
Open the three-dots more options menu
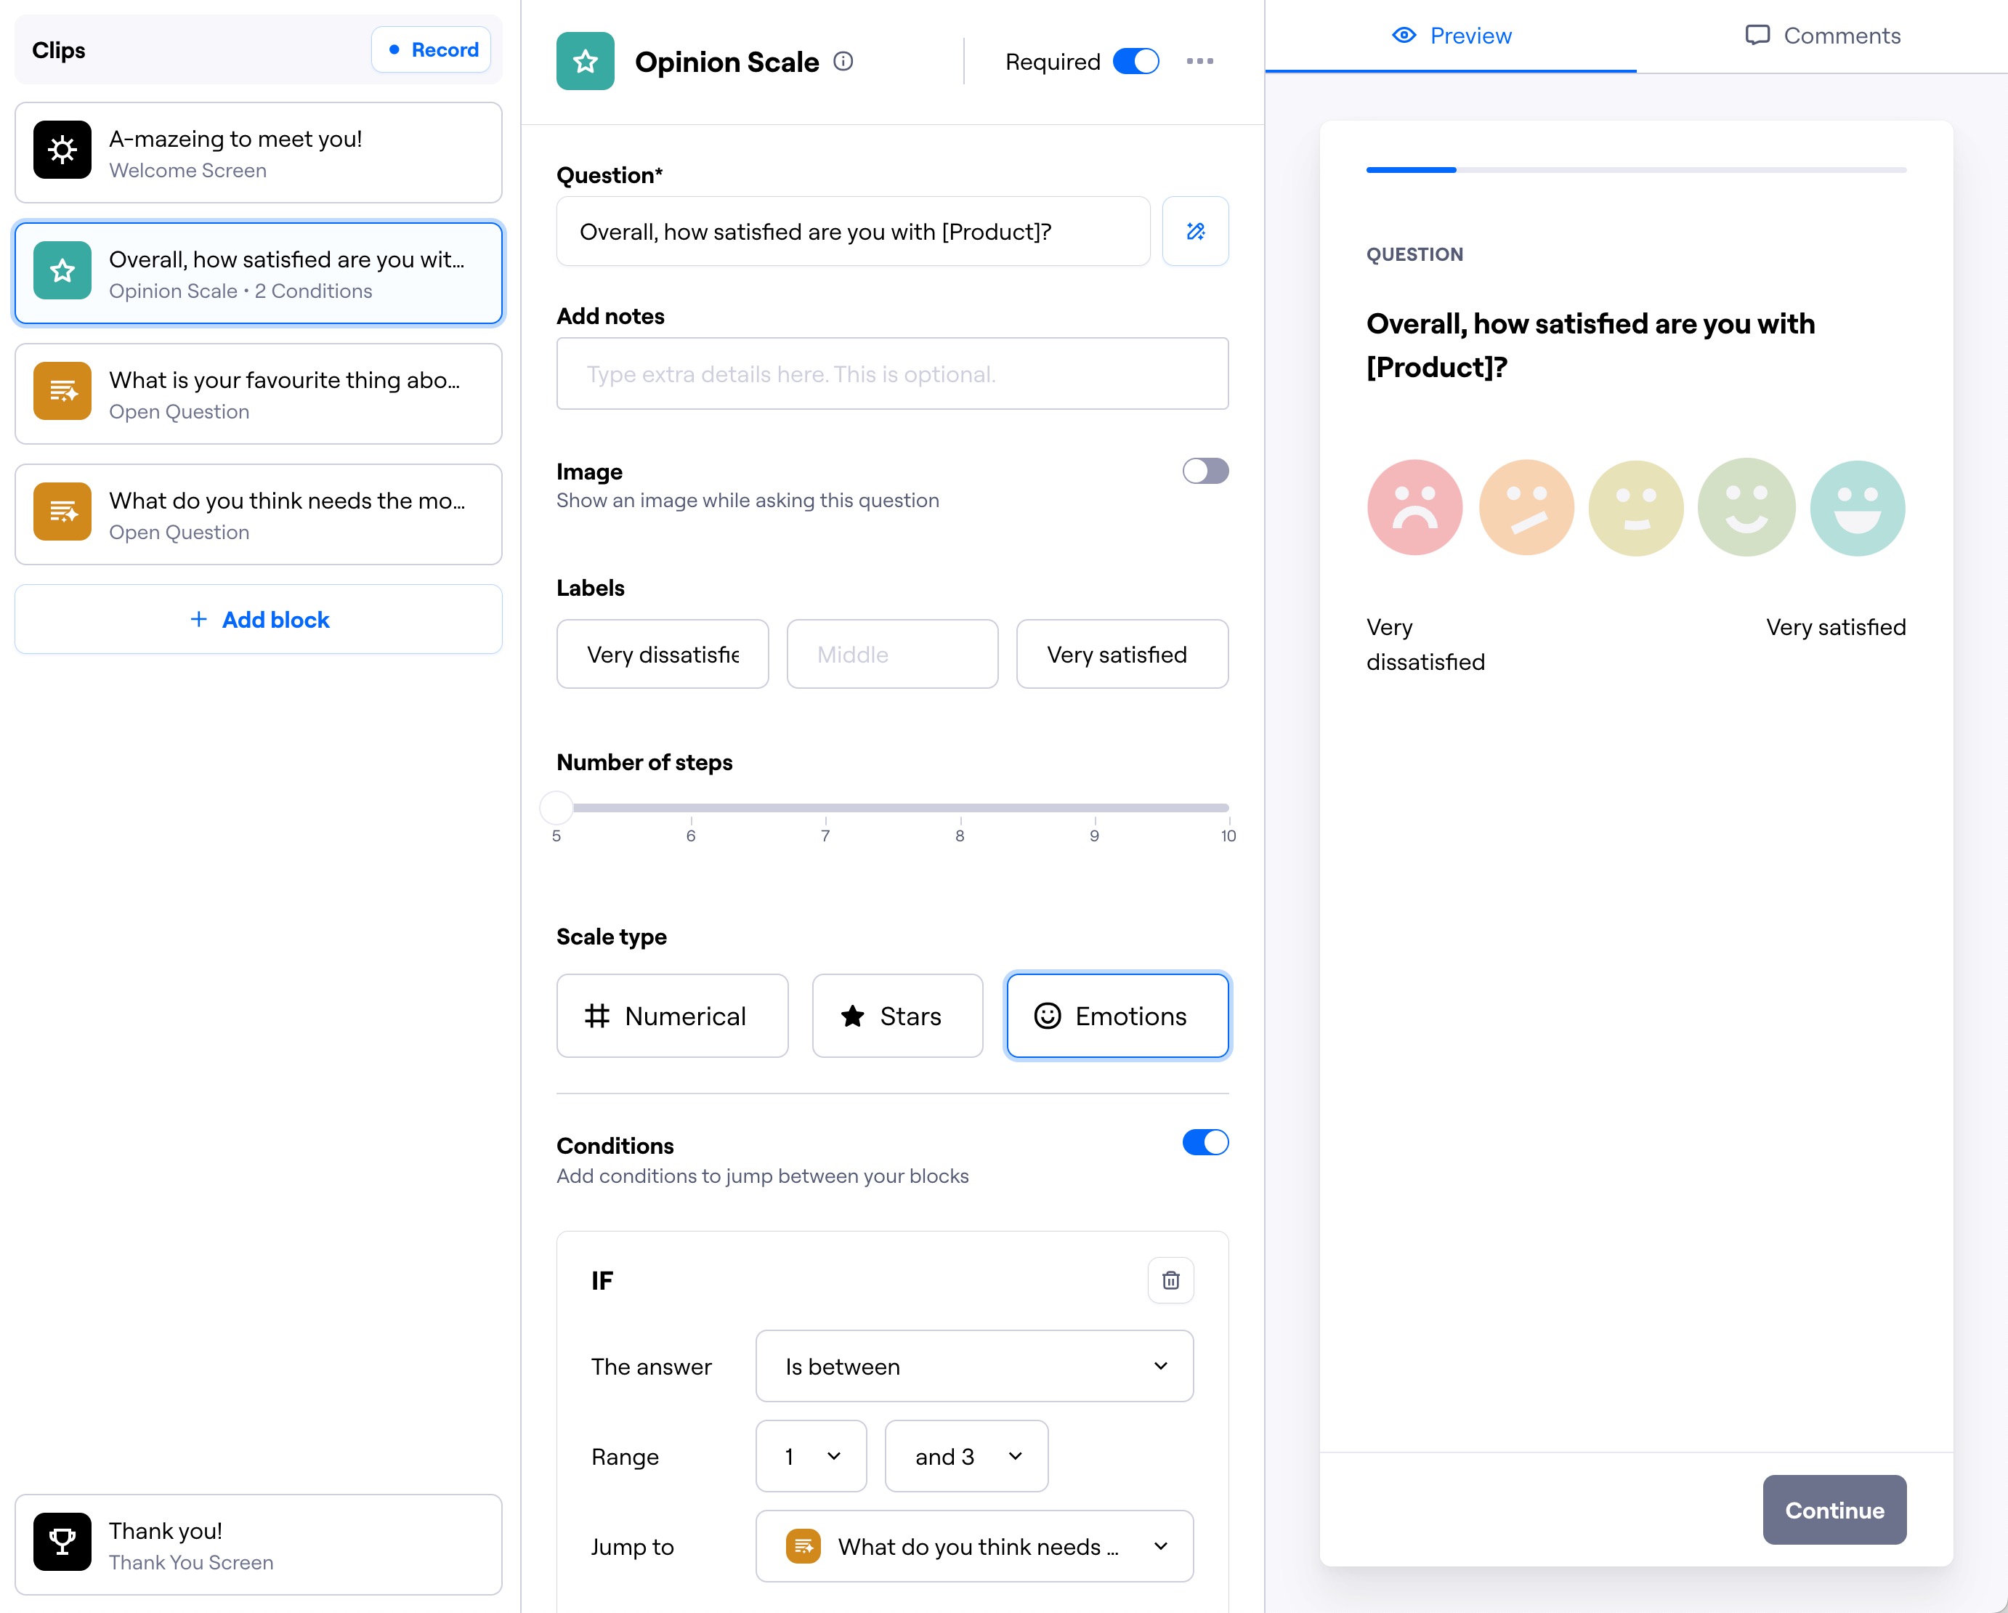(x=1199, y=62)
